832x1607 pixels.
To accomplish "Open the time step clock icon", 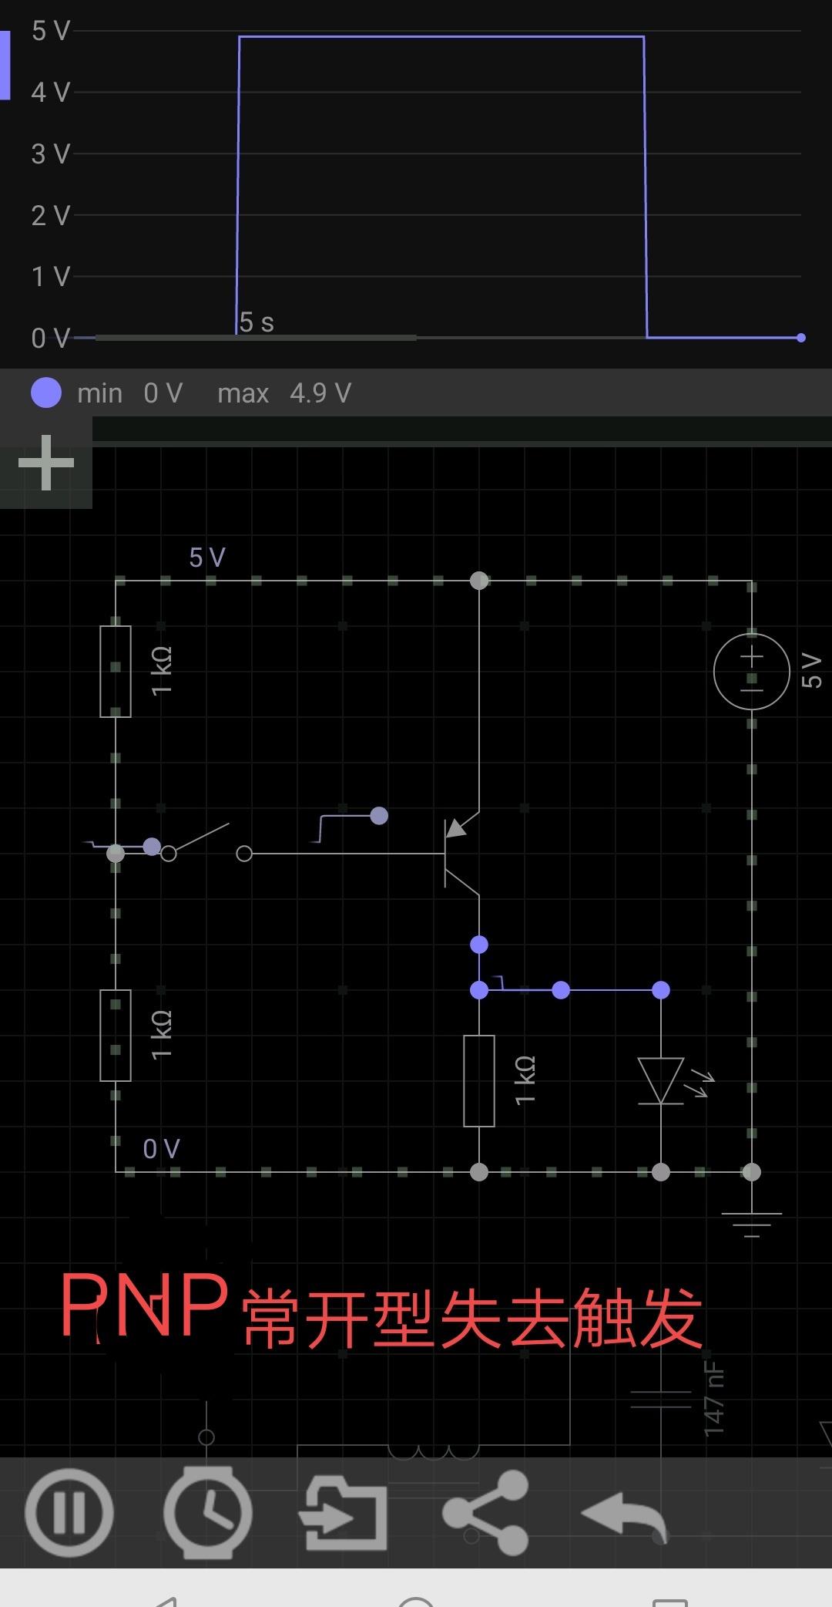I will coord(207,1512).
